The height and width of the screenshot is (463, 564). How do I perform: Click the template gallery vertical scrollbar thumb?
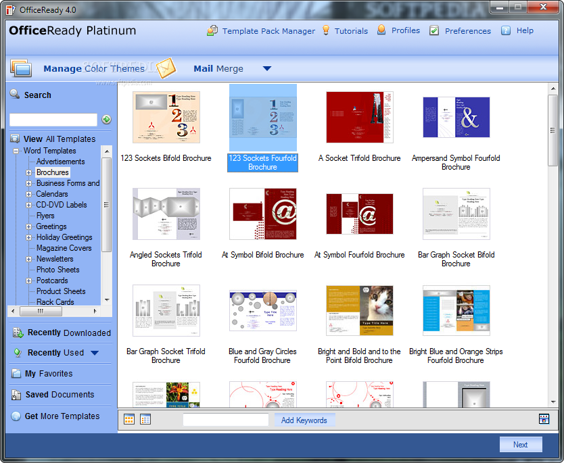[553, 130]
